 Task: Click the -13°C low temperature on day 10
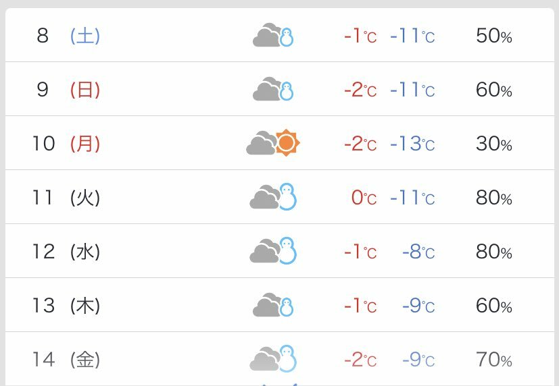tap(412, 144)
